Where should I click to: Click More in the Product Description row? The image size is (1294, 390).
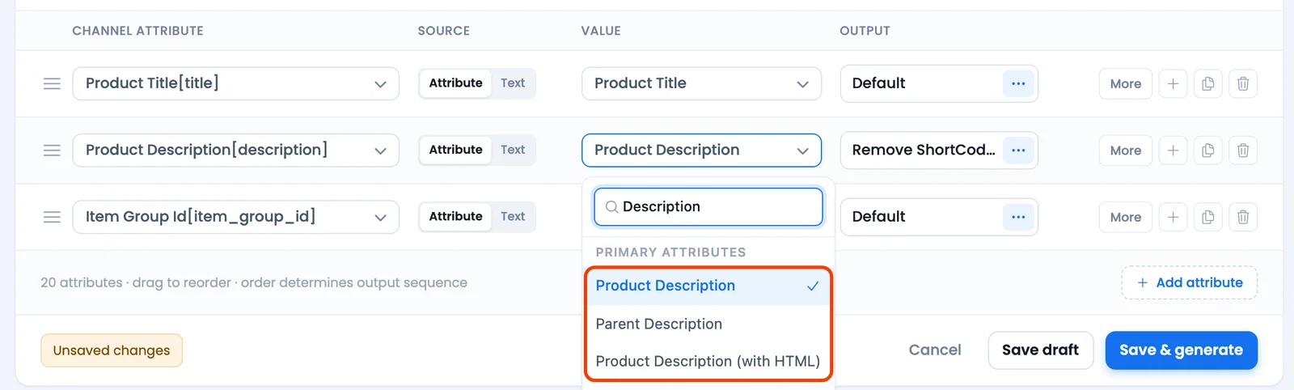click(x=1125, y=150)
